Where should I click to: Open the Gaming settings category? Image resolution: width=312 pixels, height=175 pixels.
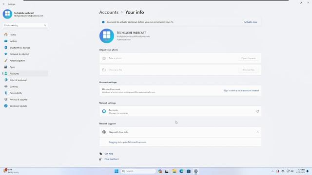pos(25,87)
